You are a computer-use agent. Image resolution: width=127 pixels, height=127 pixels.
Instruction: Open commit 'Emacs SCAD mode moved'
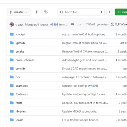click(x=85, y=68)
